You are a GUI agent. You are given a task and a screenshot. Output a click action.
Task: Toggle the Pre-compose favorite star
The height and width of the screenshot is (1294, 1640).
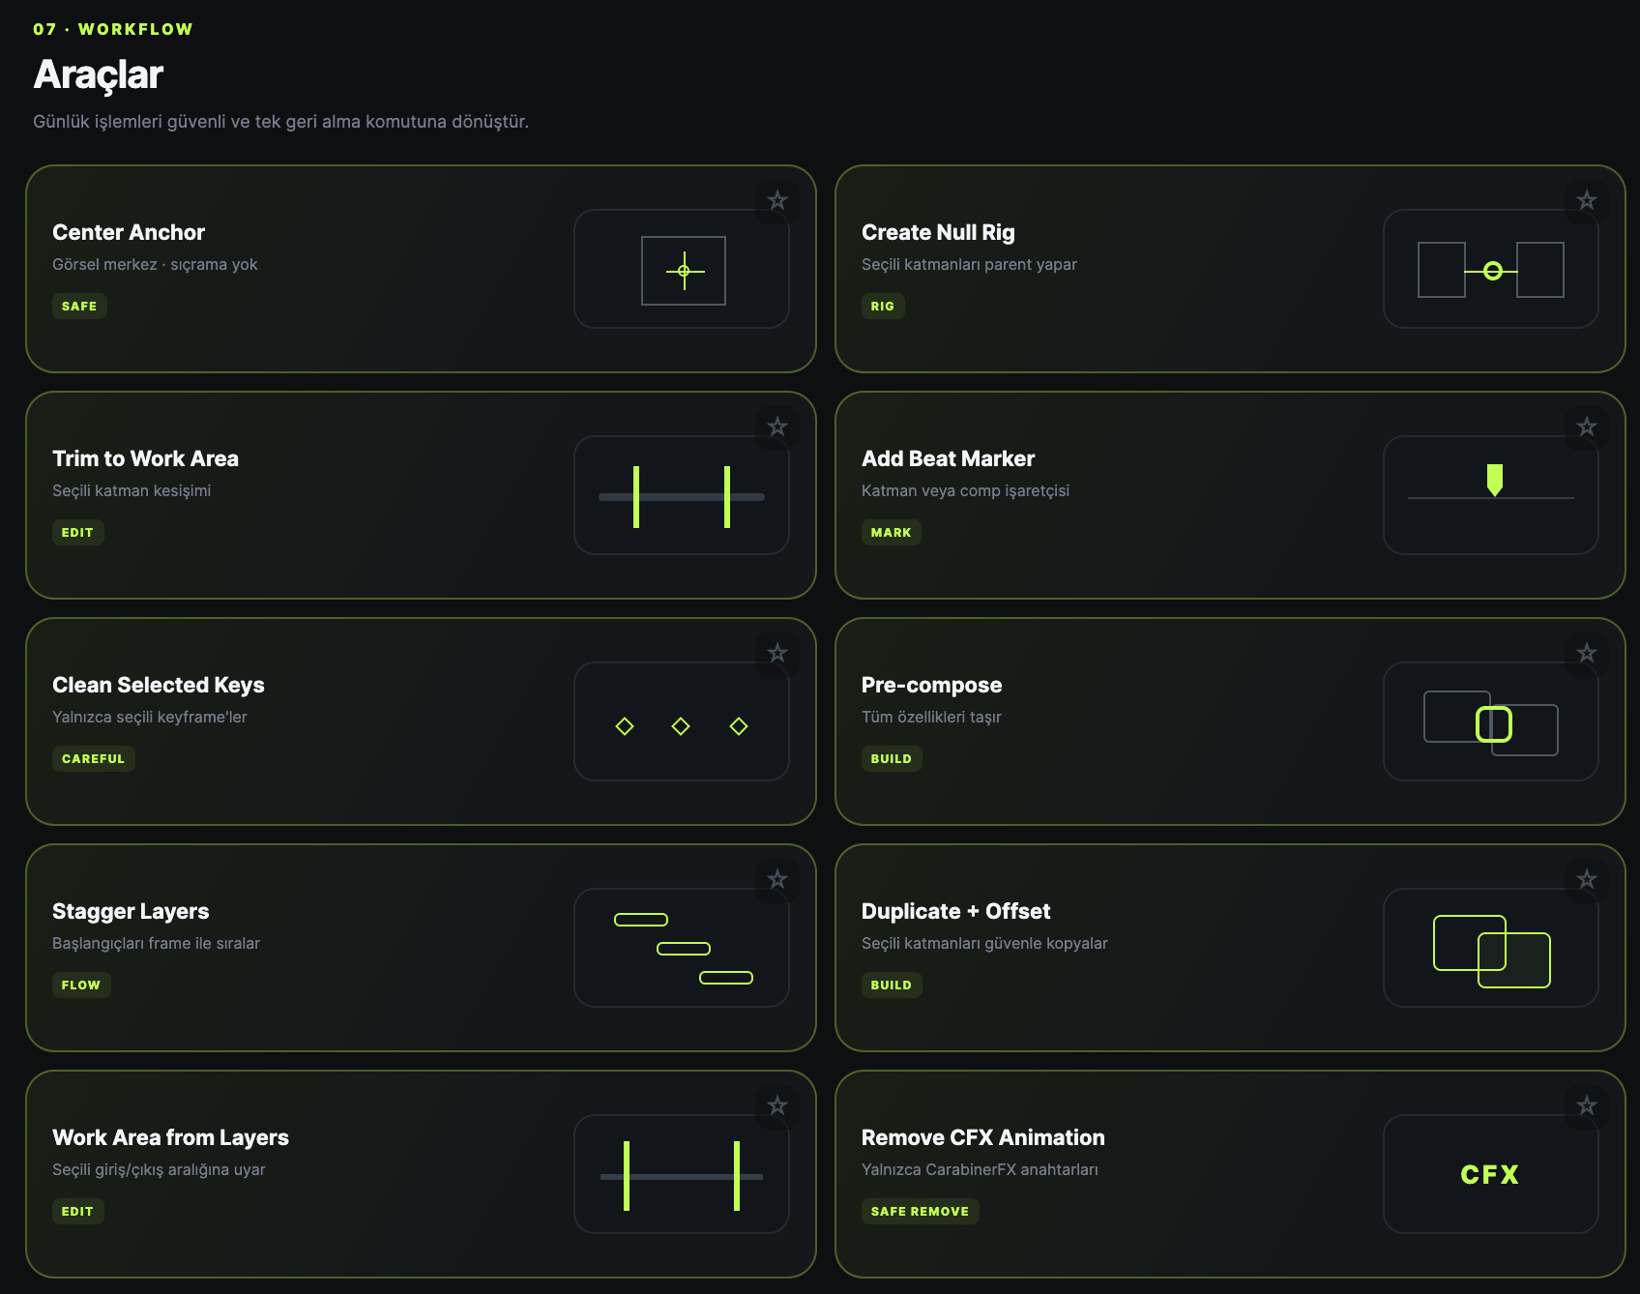[1587, 654]
